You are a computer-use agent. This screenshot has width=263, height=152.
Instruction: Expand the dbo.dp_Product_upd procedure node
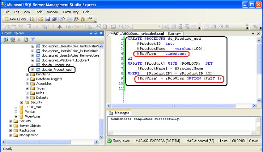pos(33,70)
